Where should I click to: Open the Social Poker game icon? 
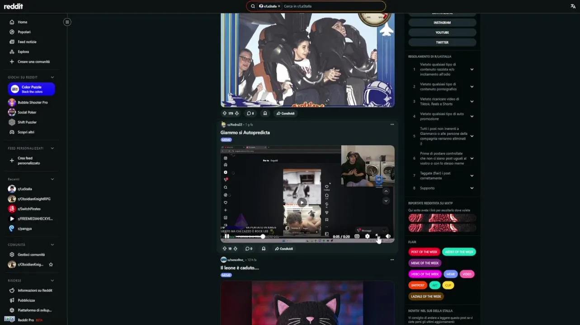pos(12,112)
